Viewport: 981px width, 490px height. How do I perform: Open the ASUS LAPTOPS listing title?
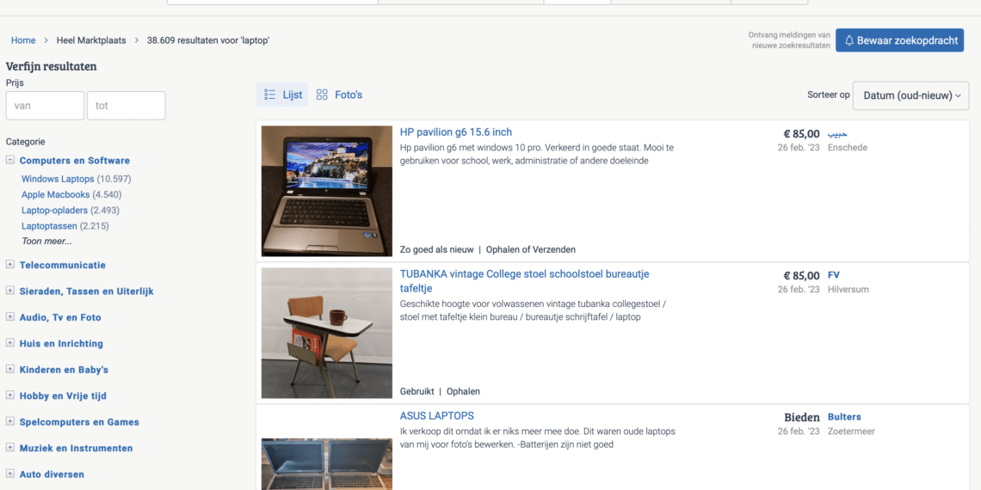tap(437, 416)
